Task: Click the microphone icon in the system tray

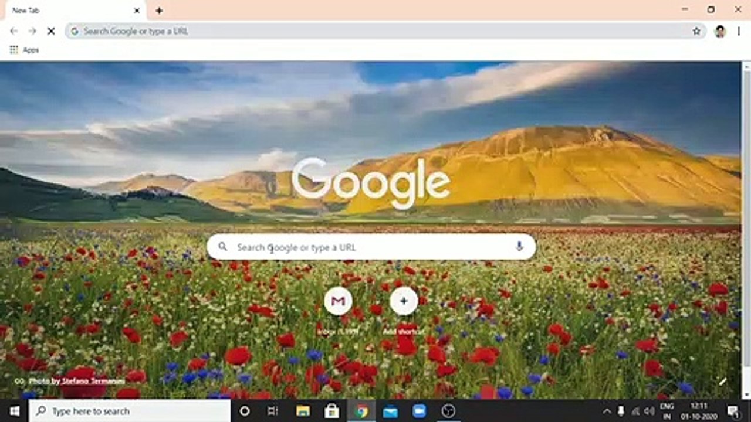Action: 621,411
